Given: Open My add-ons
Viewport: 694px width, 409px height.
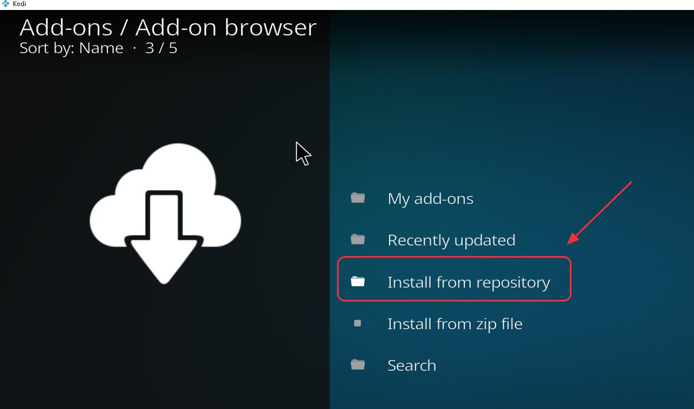Looking at the screenshot, I should pos(430,198).
